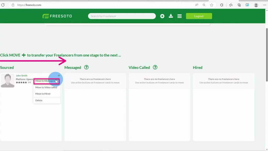The width and height of the screenshot is (268, 151).
Task: Click the download icon in the header
Action: point(171,16)
